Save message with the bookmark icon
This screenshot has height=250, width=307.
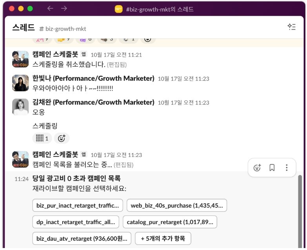click(272, 168)
